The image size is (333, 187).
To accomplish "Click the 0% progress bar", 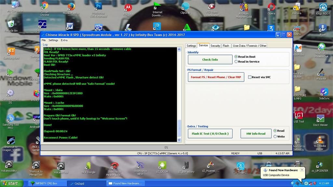I will point(166,147).
